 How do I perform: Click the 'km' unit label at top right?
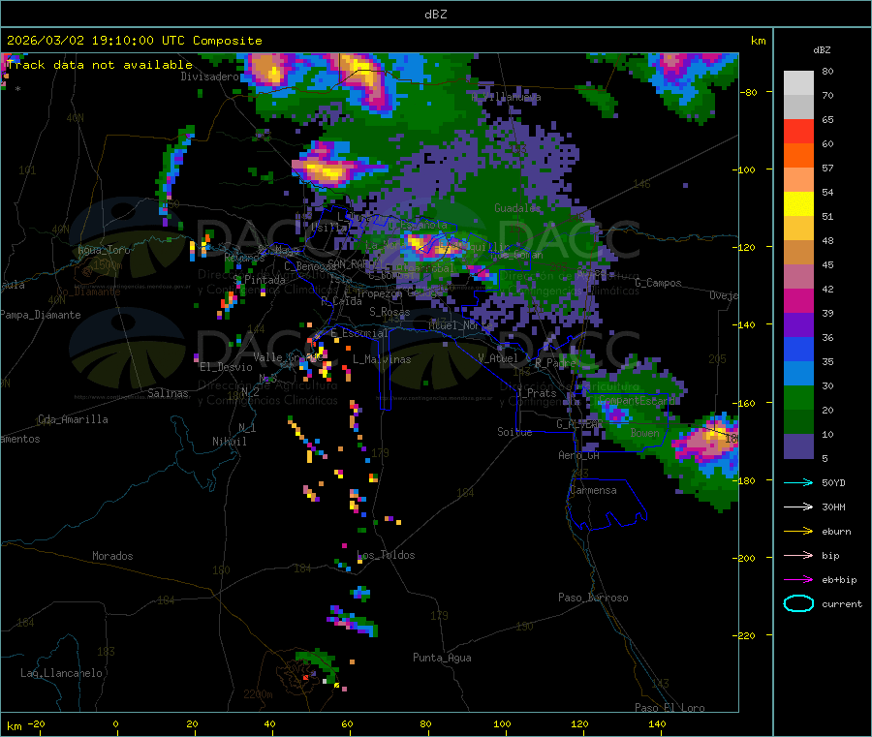coord(758,41)
